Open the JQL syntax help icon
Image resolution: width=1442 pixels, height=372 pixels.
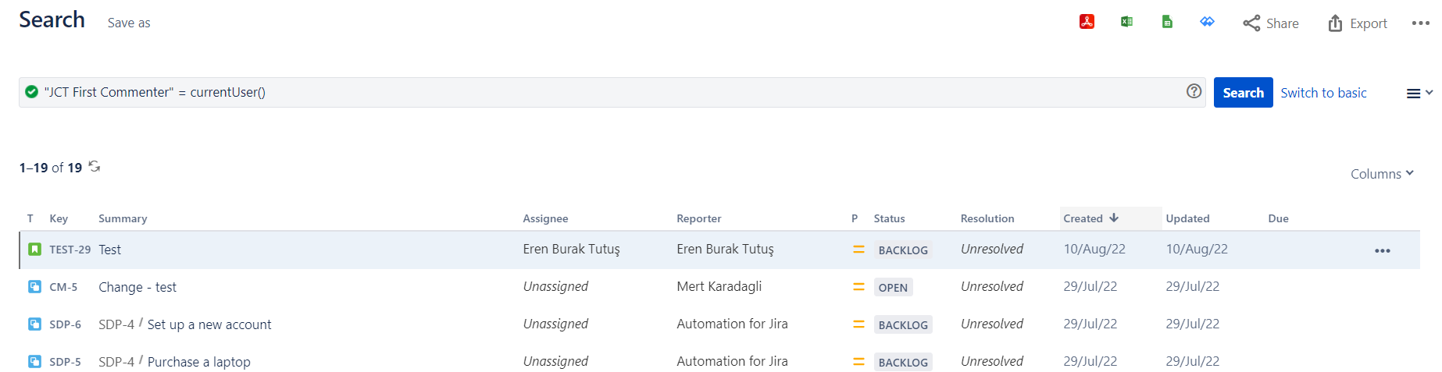[1194, 91]
